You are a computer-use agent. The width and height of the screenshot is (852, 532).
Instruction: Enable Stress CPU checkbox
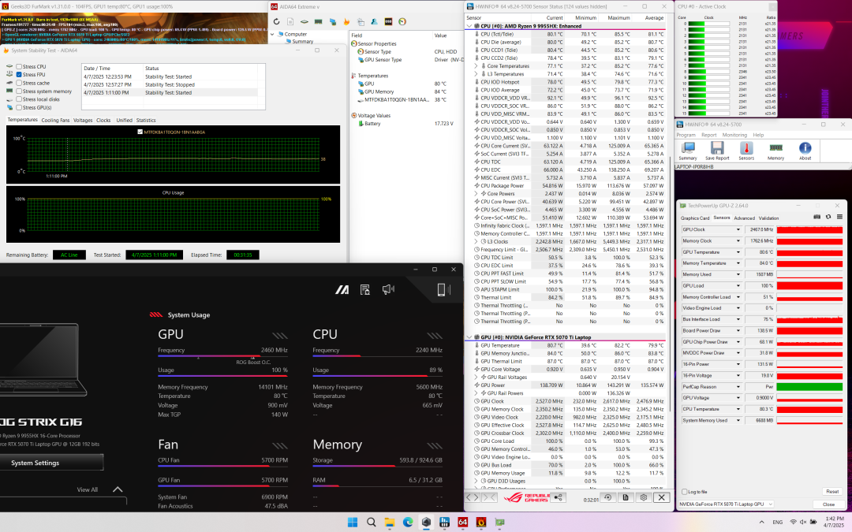pos(19,67)
